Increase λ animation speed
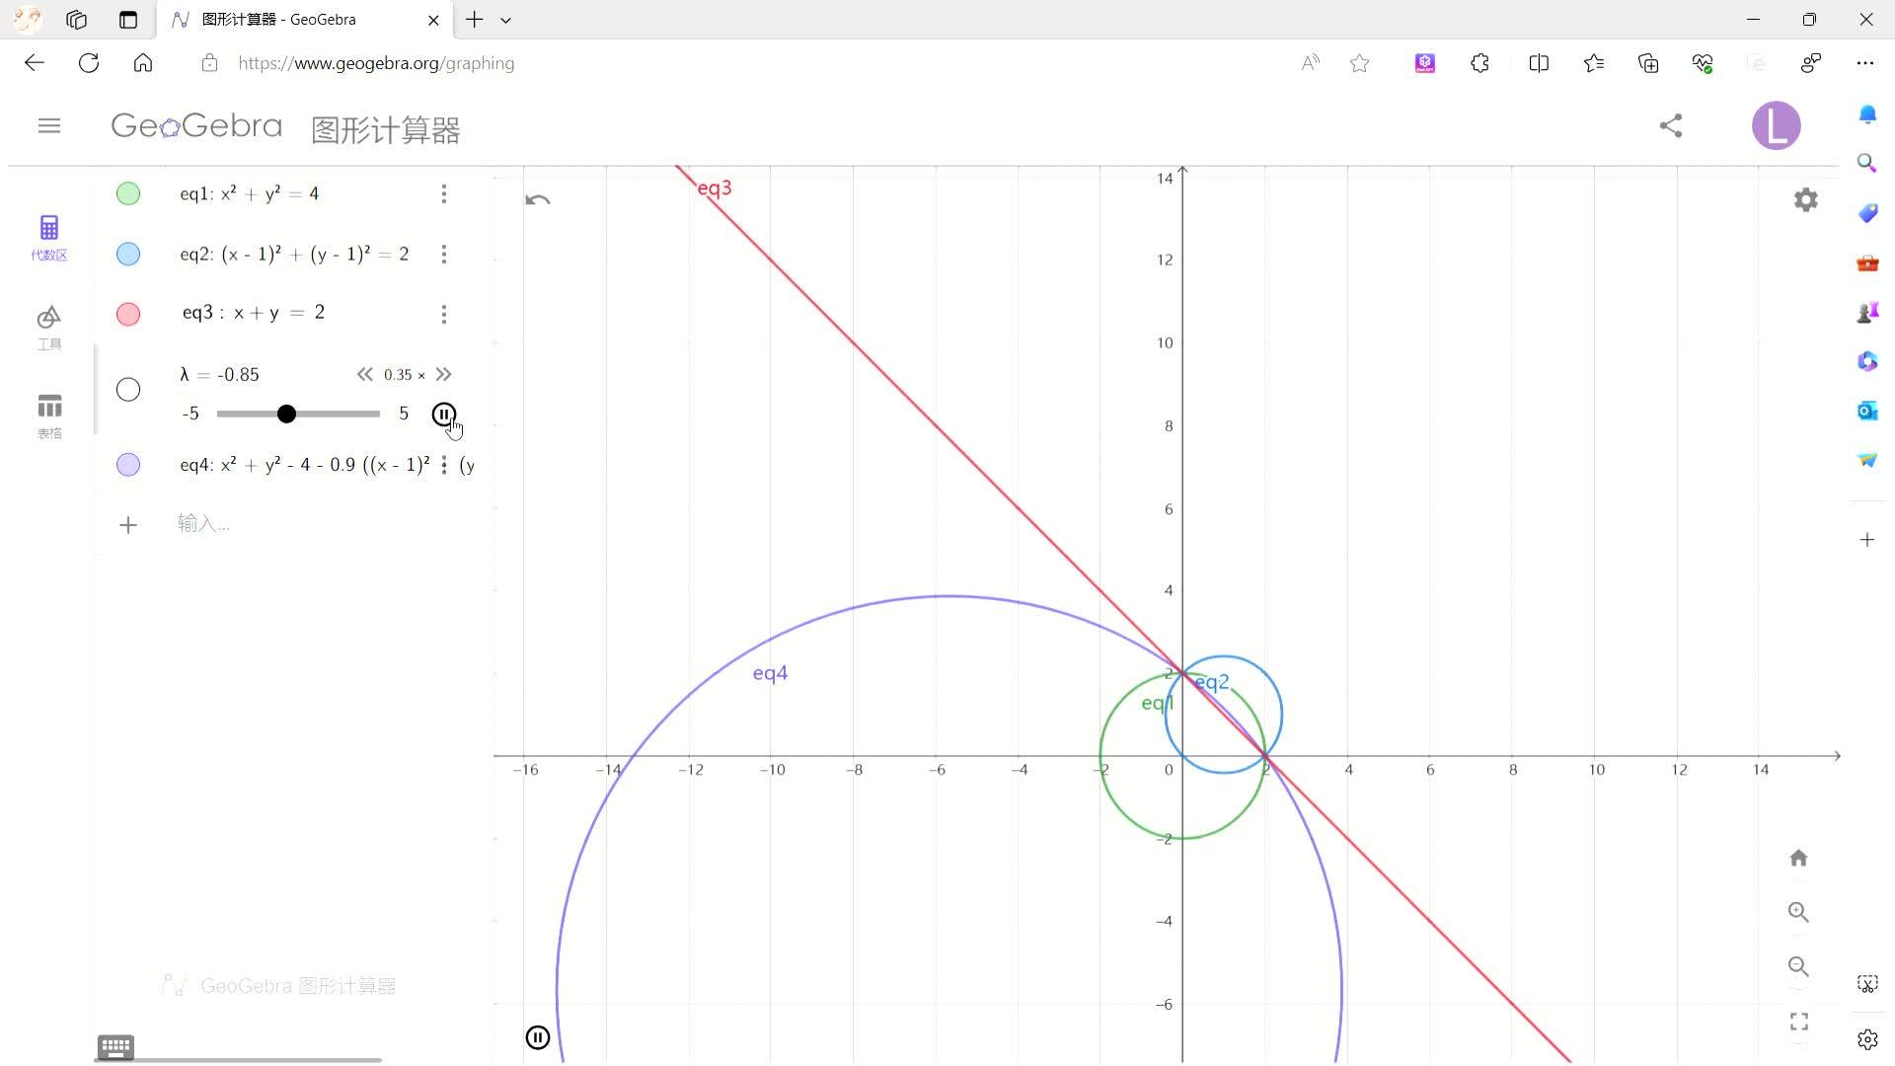1895x1066 pixels. pyautogui.click(x=444, y=374)
